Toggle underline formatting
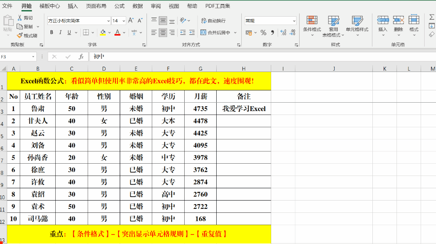 click(x=69, y=32)
